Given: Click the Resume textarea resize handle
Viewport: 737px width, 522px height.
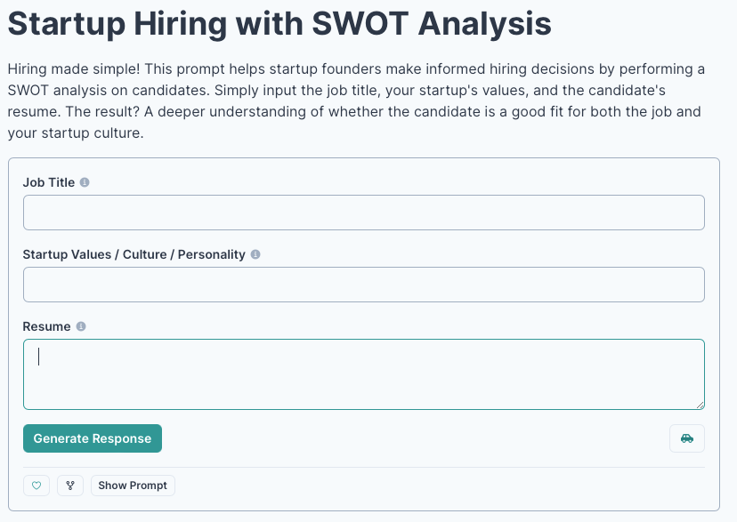Looking at the screenshot, I should pyautogui.click(x=700, y=405).
